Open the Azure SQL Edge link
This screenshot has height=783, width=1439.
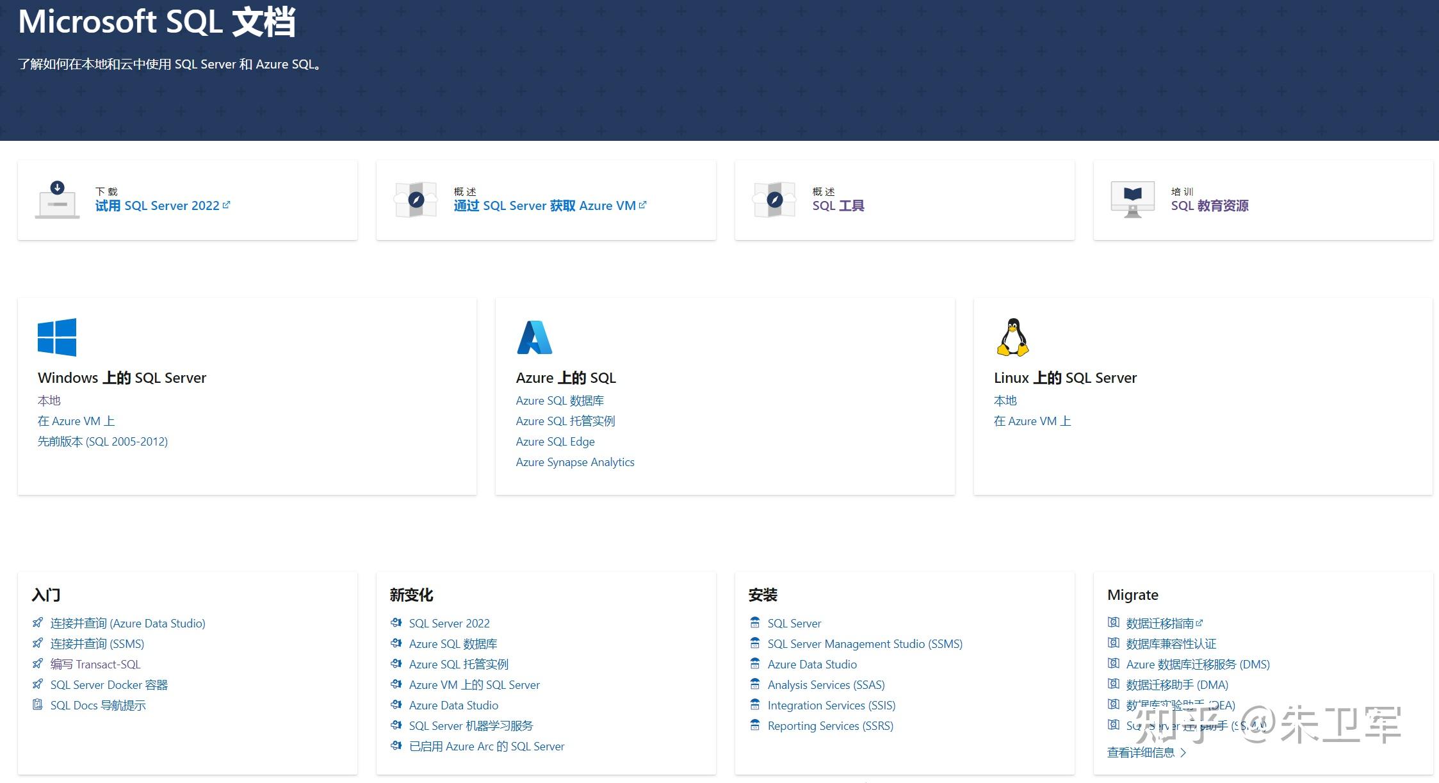555,442
